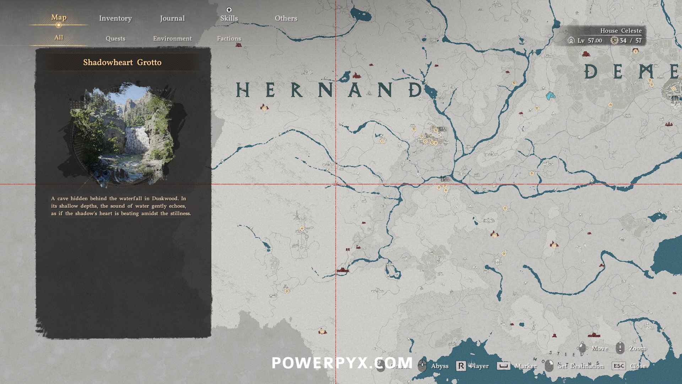Click the Shadowheart Grotto waterfall thumbnail
682x384 pixels.
[x=123, y=133]
